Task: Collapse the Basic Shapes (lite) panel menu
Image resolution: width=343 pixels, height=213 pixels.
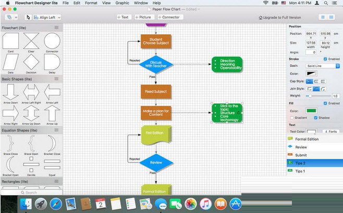Action: click(x=57, y=79)
